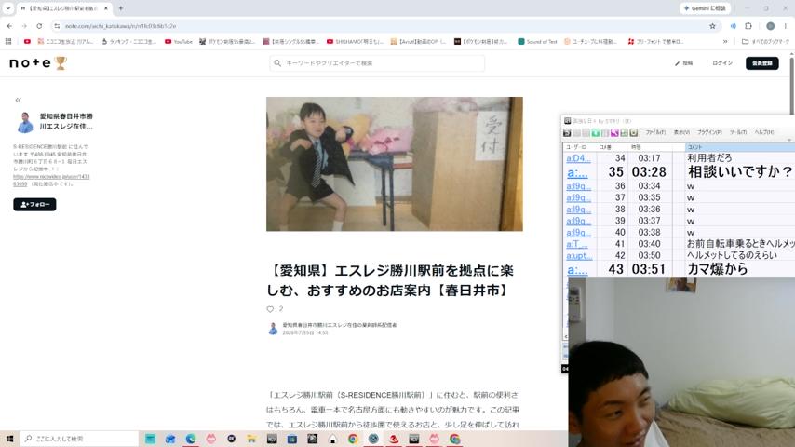Open the author avatar in sidebar
Screen dimensions: 795x447
(x=25, y=122)
